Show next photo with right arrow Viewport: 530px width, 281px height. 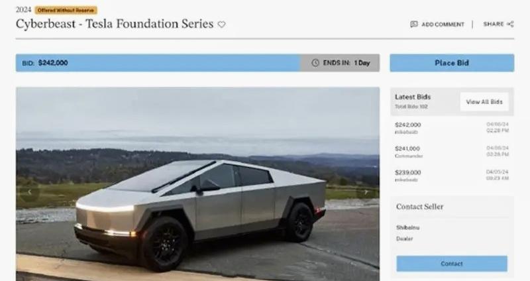point(366,192)
